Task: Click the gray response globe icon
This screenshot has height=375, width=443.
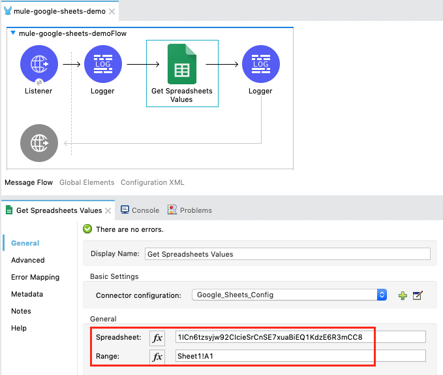Action: [x=39, y=142]
